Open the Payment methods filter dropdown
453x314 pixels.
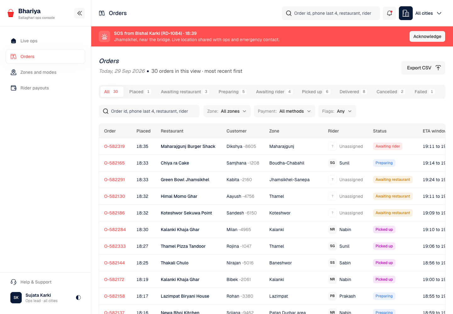(x=284, y=111)
